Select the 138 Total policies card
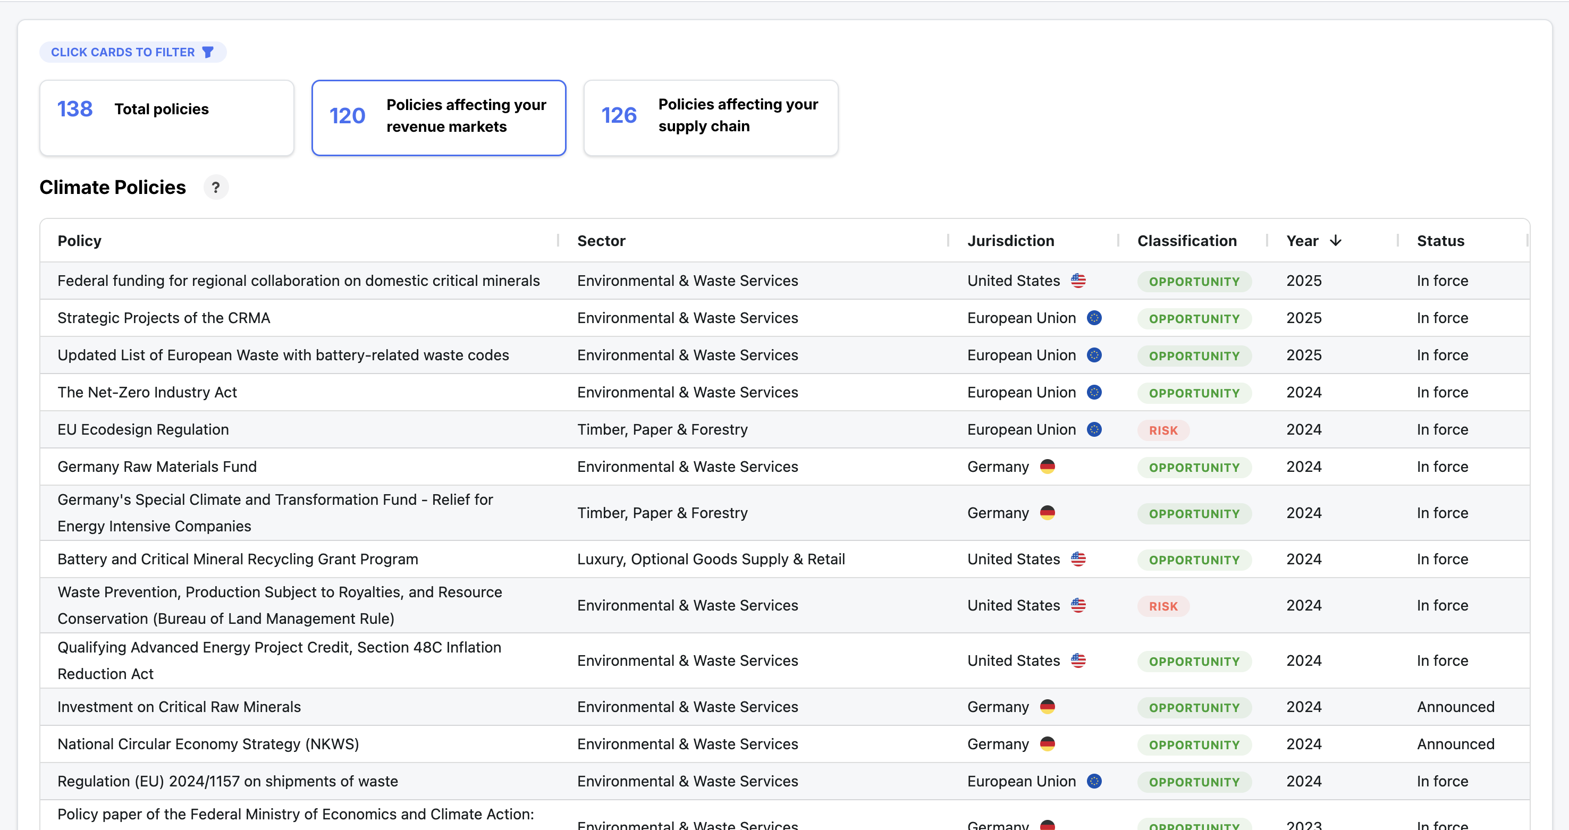 (166, 117)
